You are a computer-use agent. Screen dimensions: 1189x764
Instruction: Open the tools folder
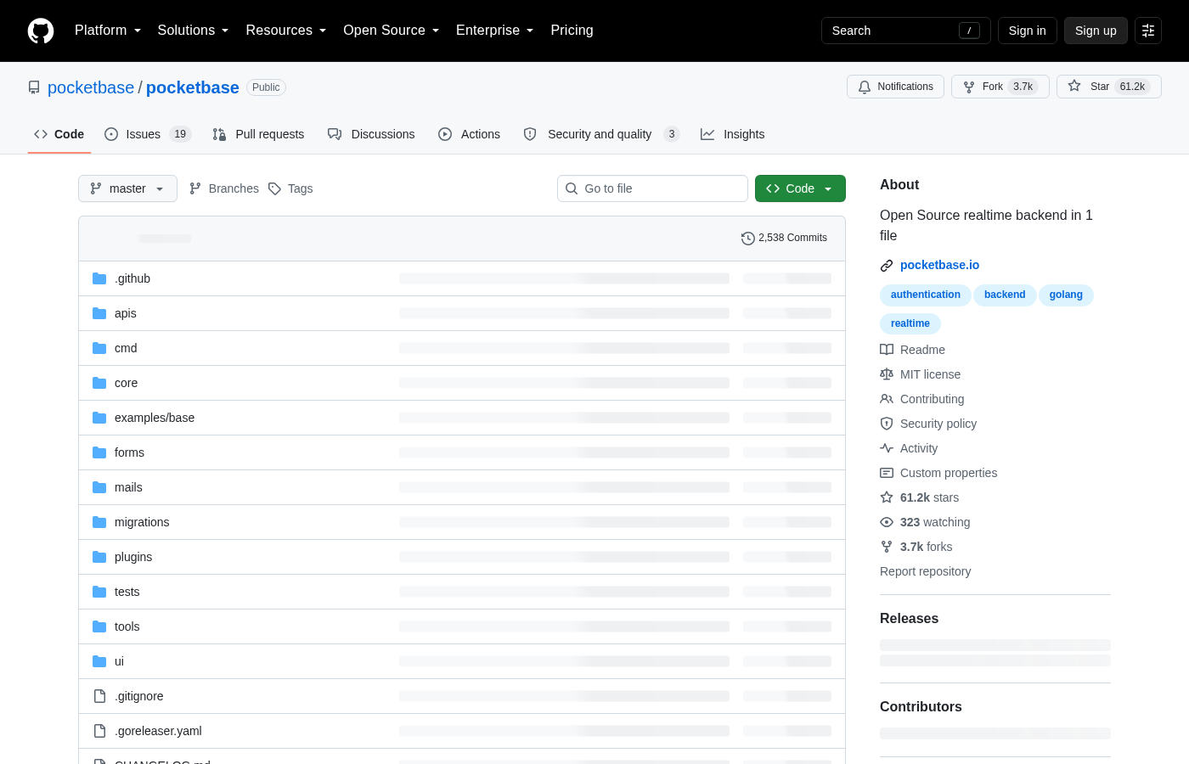127,626
